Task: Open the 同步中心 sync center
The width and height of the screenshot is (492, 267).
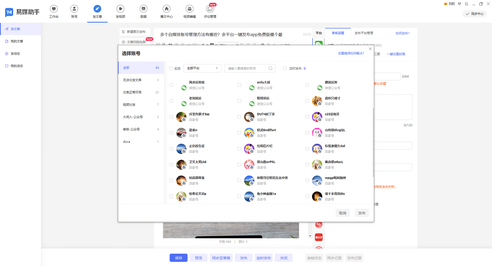Action: [x=474, y=14]
